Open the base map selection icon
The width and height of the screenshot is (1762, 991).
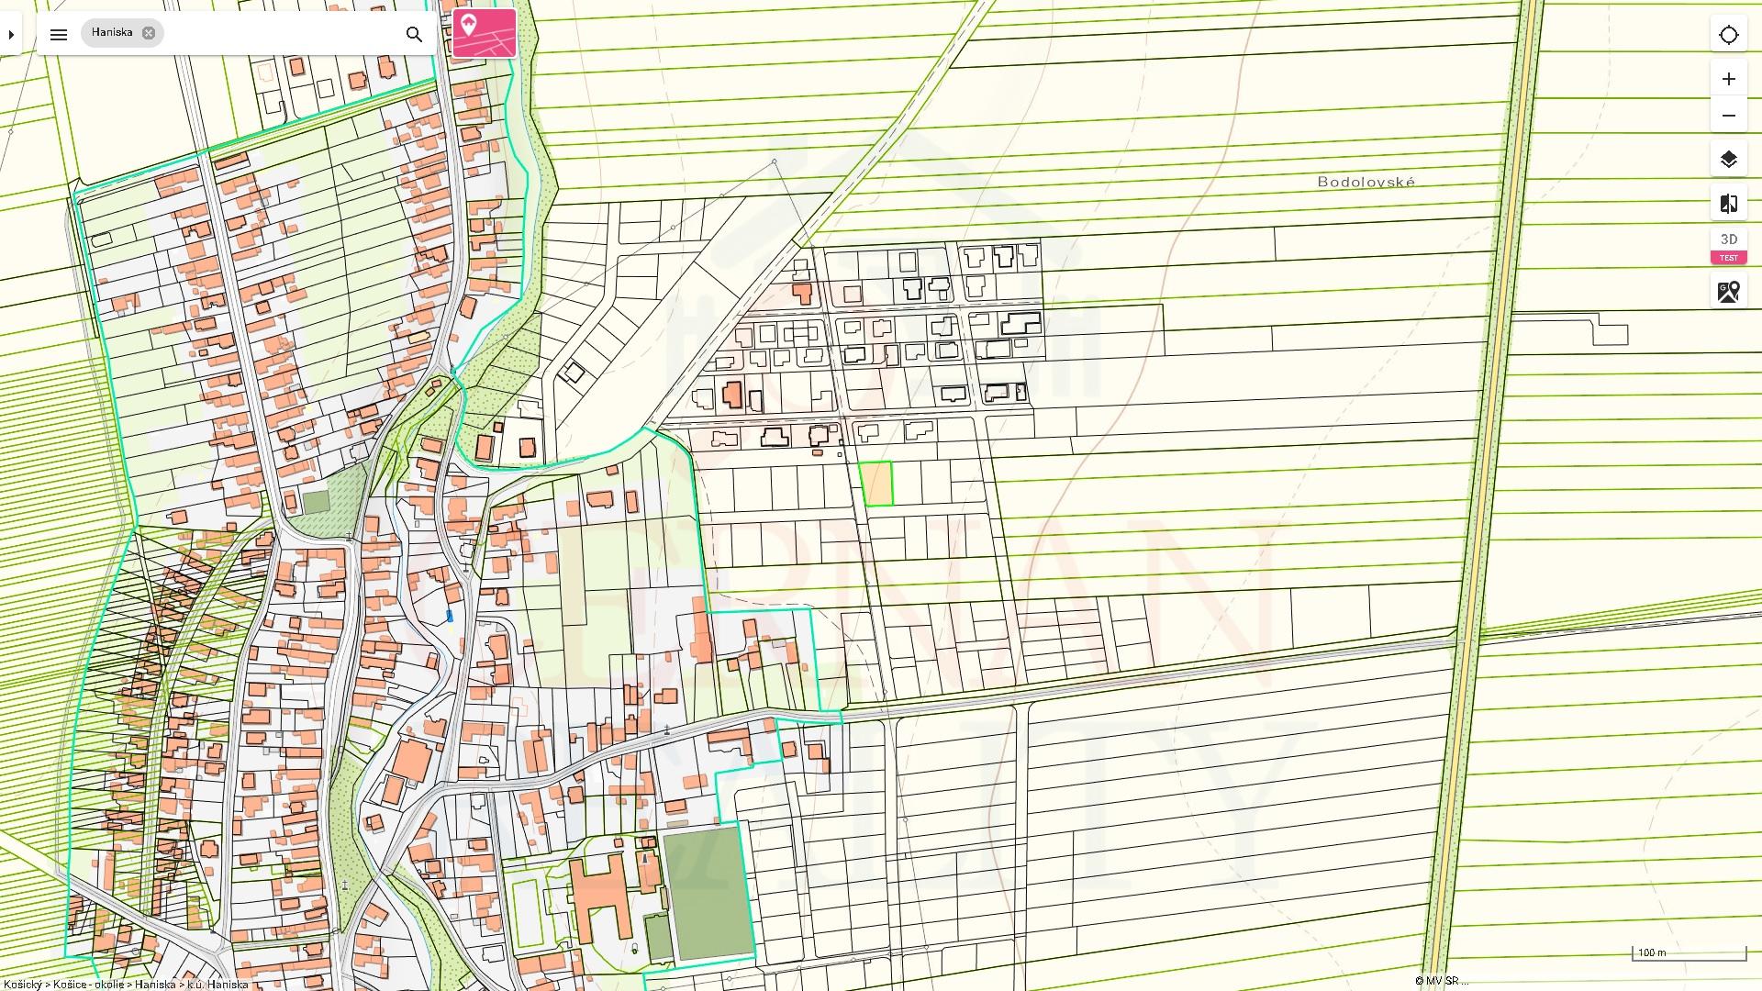(1729, 292)
